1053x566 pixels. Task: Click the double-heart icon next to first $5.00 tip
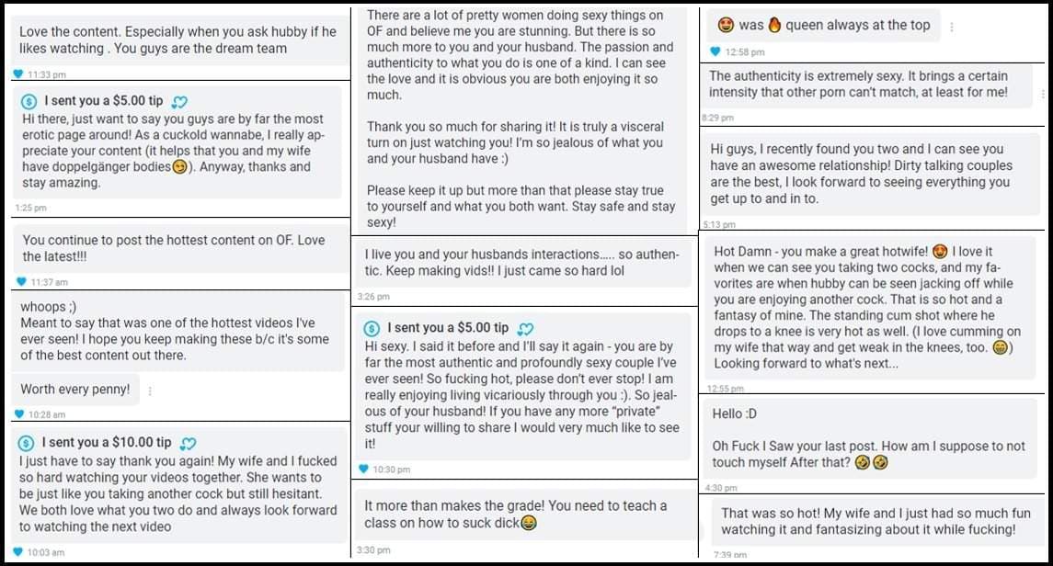(x=179, y=102)
